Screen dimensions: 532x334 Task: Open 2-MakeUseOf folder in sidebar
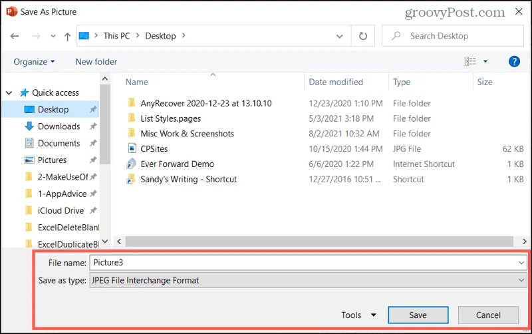tap(63, 177)
